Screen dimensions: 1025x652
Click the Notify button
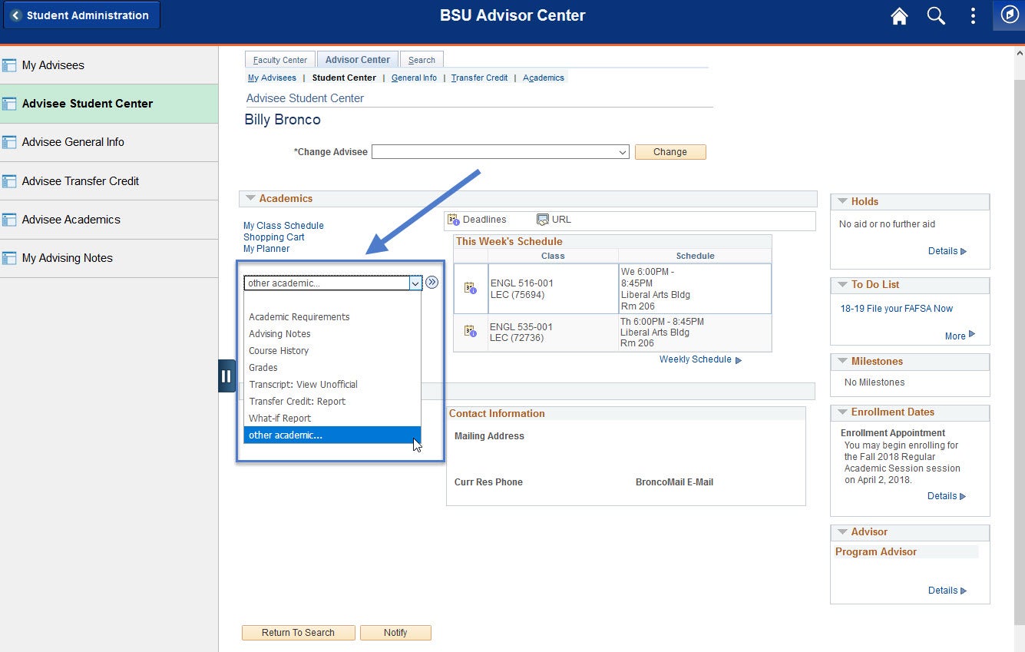pos(395,633)
